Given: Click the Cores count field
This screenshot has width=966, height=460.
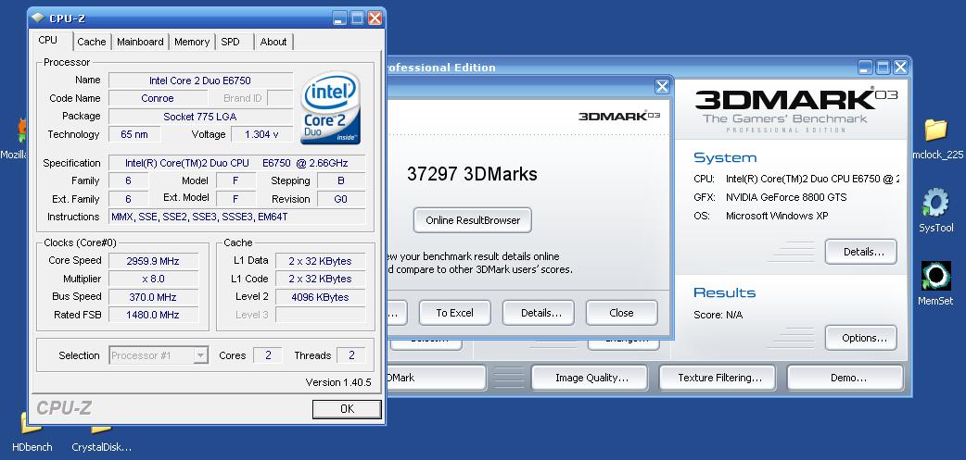Looking at the screenshot, I should [x=268, y=355].
